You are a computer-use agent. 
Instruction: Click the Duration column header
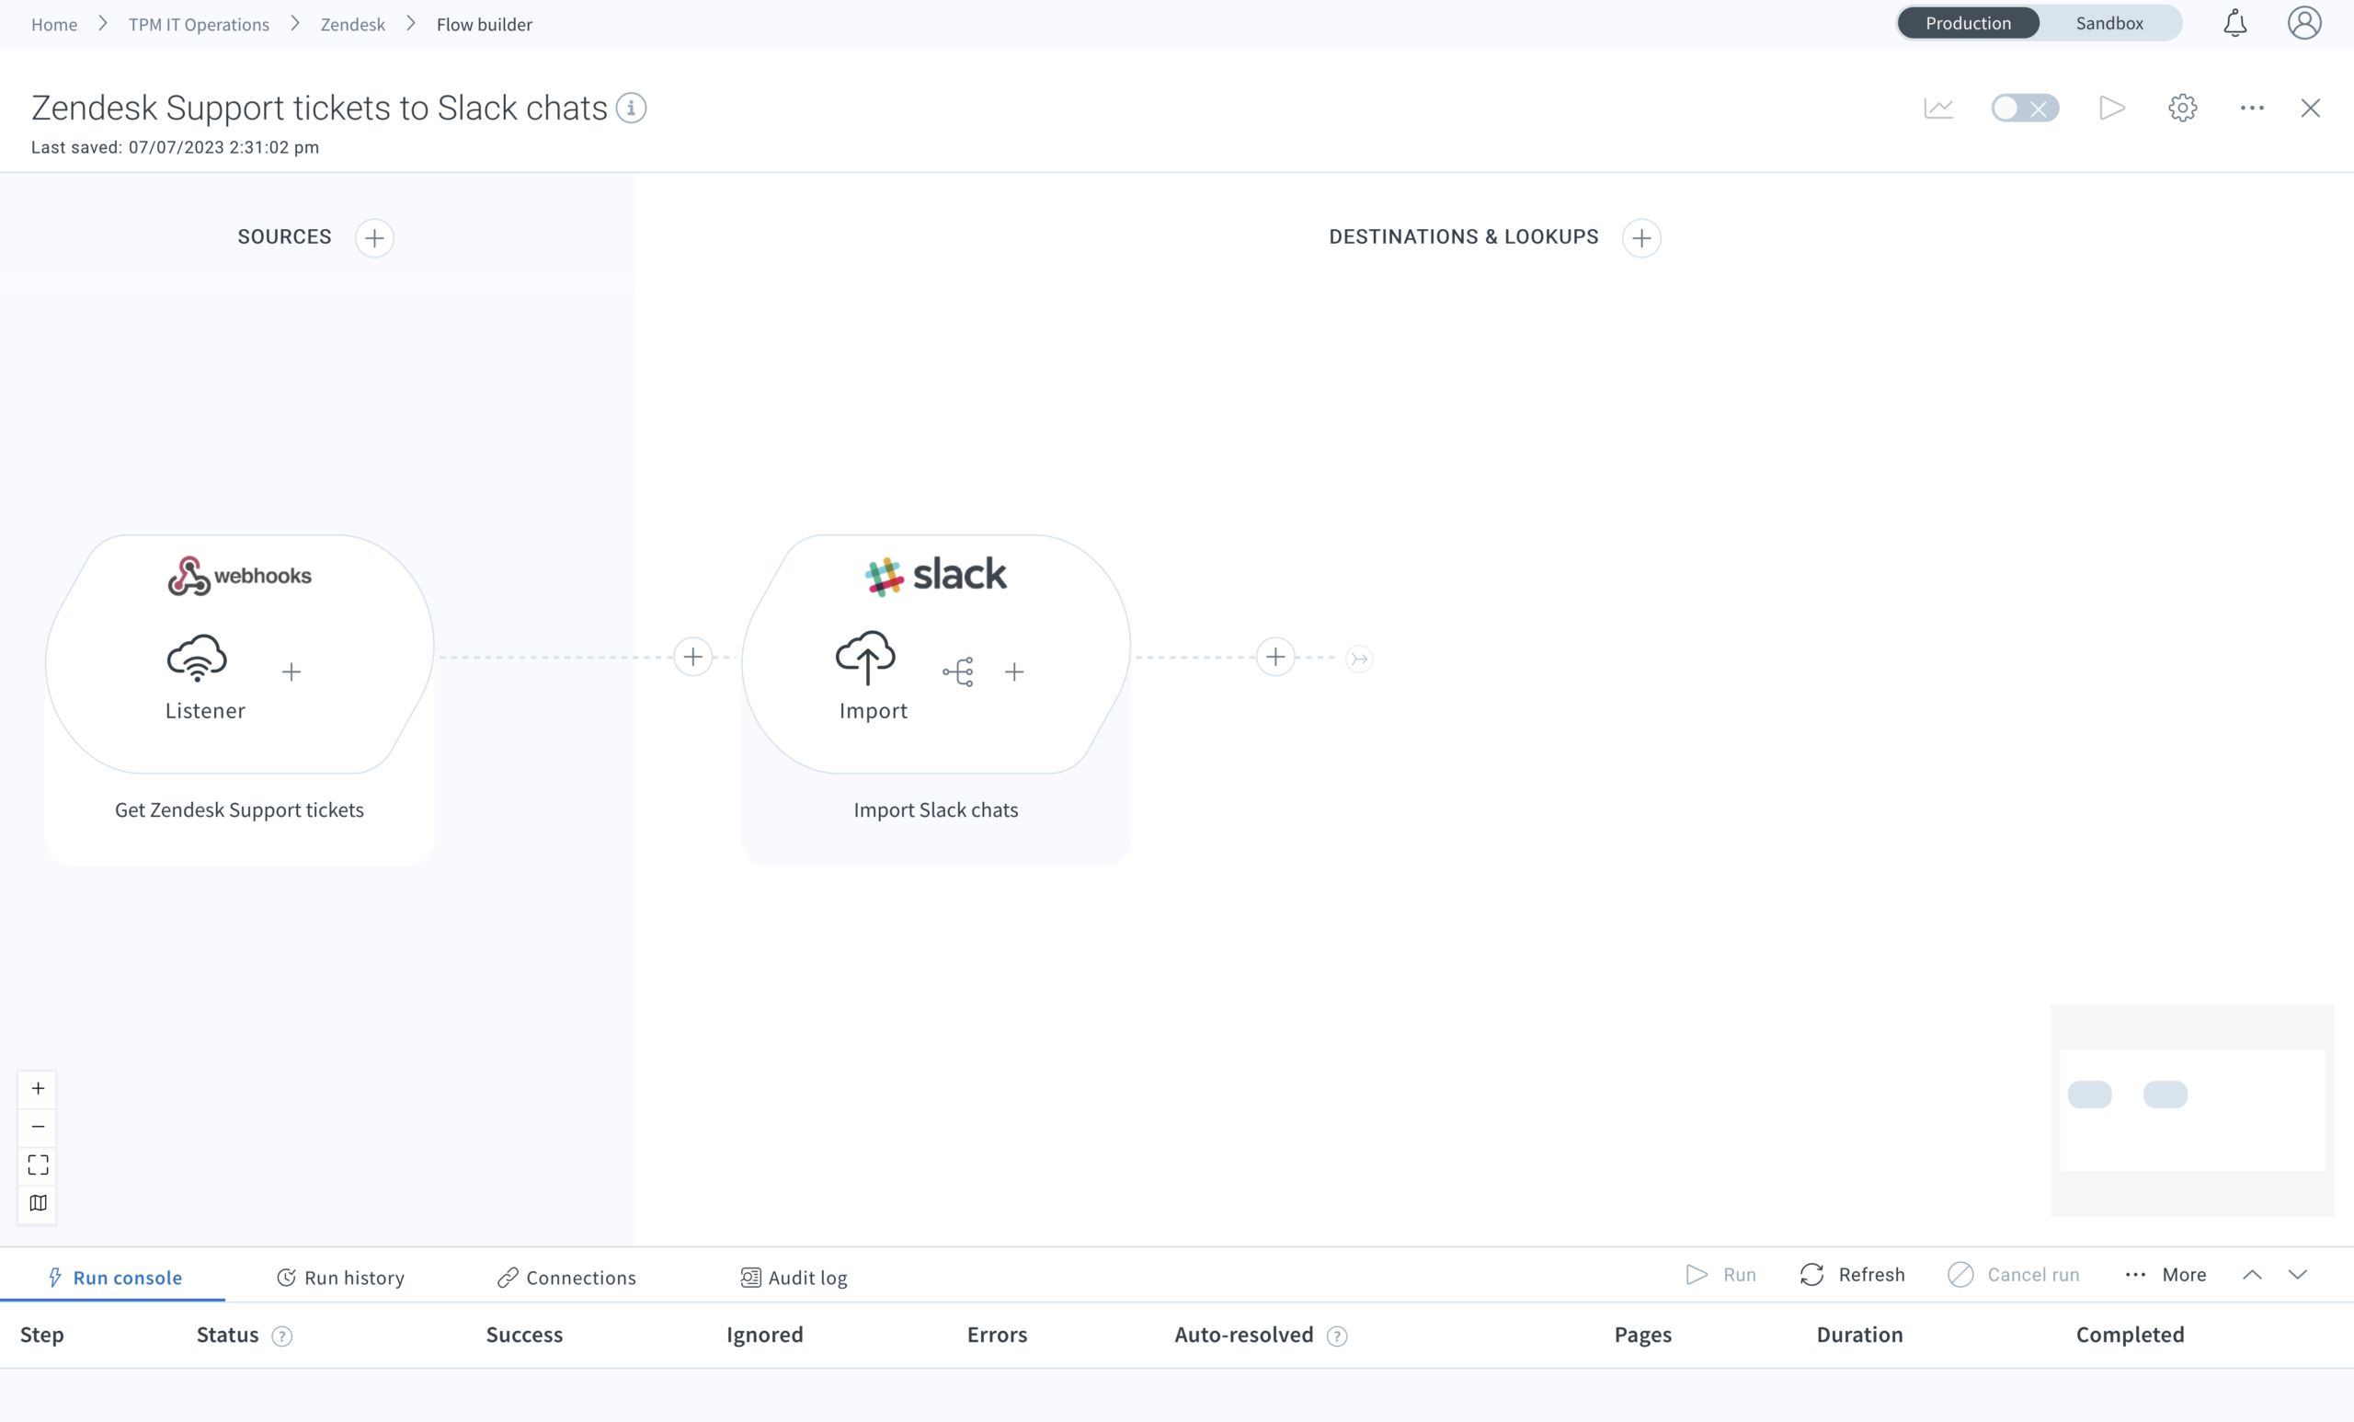(x=1859, y=1335)
